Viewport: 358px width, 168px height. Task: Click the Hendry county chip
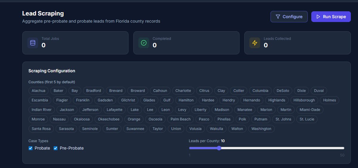coord(229,100)
